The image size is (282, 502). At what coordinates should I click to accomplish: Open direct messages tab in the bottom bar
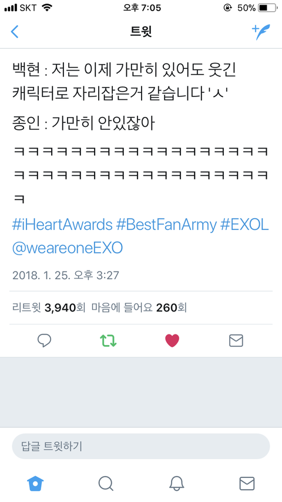coord(247,483)
